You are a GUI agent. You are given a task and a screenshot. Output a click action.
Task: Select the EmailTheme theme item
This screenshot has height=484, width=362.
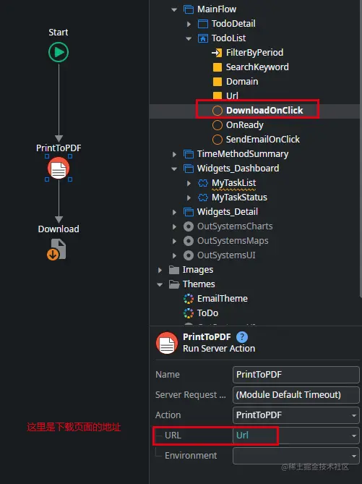(215, 299)
